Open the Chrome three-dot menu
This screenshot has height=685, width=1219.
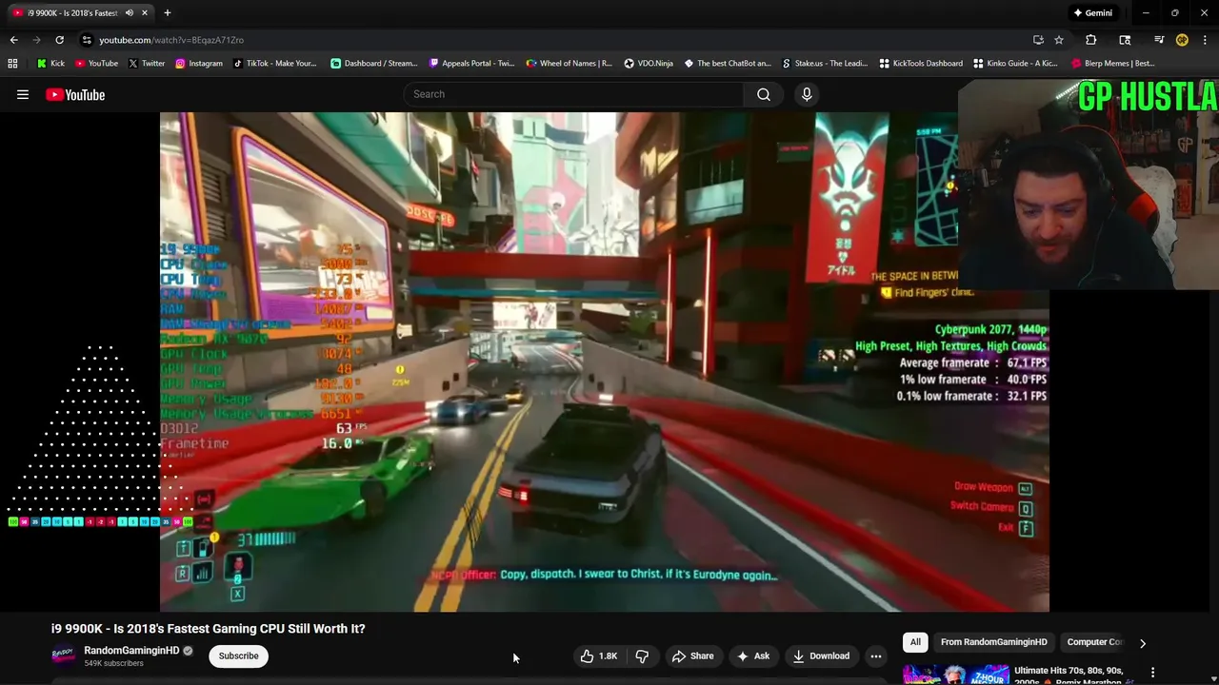(x=1205, y=40)
